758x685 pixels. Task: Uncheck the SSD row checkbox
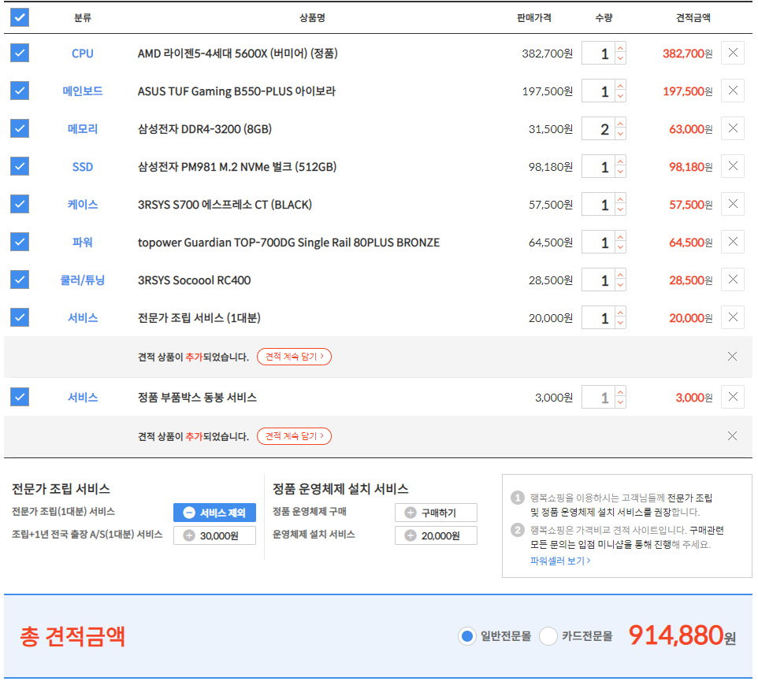20,166
